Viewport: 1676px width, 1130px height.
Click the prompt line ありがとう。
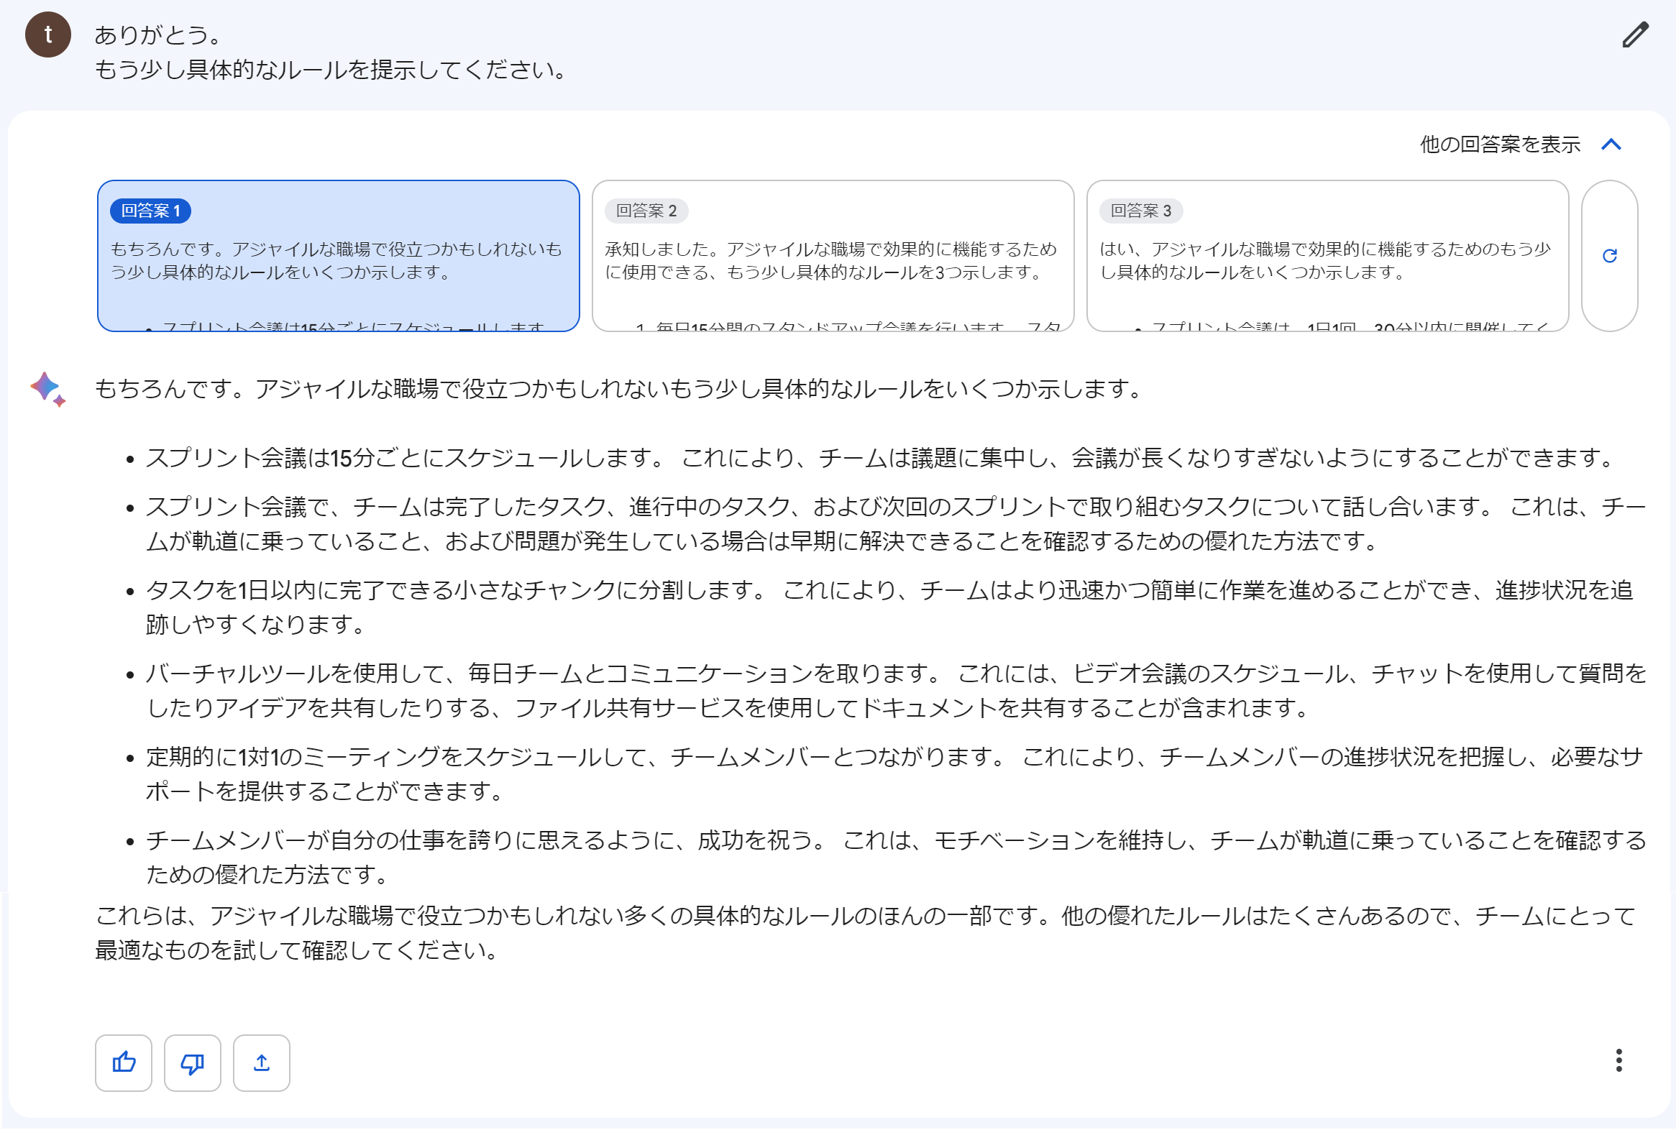pyautogui.click(x=158, y=35)
